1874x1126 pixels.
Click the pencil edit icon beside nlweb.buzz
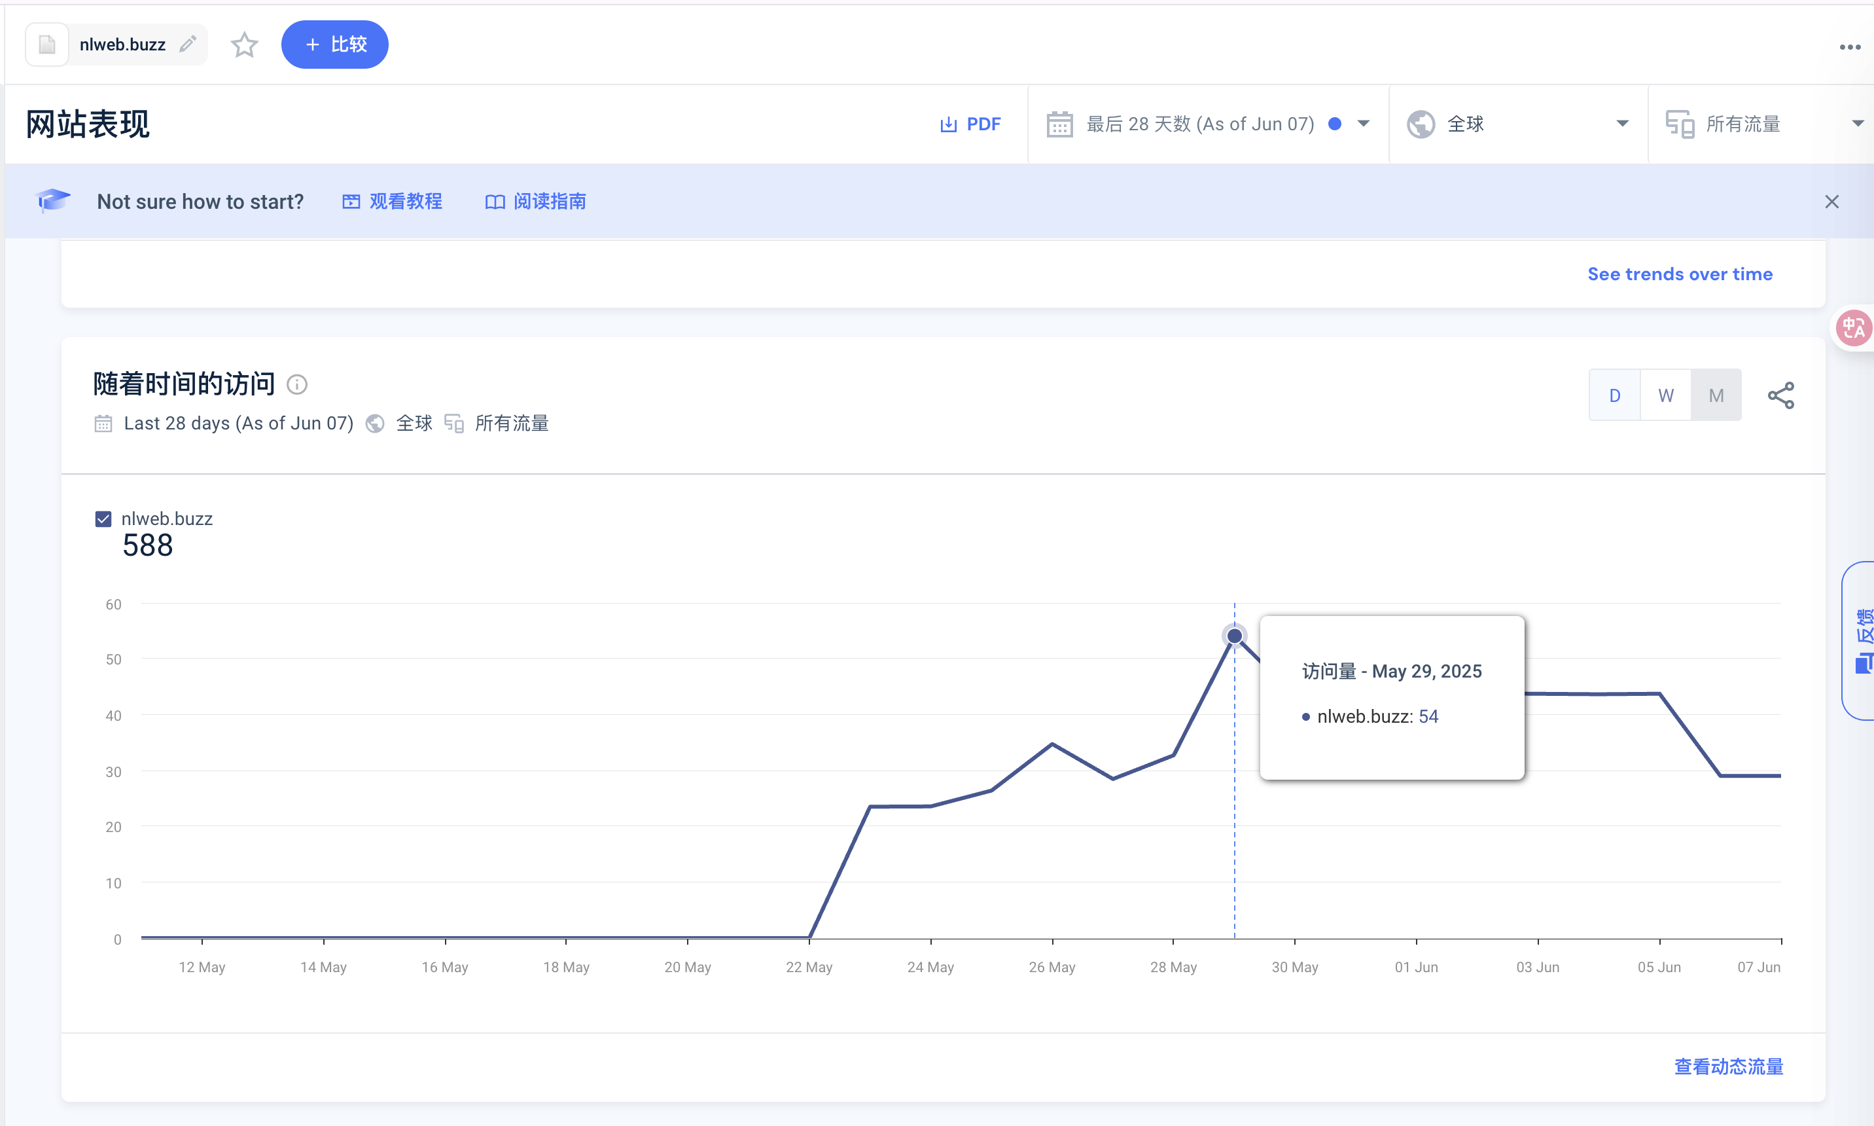click(x=188, y=44)
